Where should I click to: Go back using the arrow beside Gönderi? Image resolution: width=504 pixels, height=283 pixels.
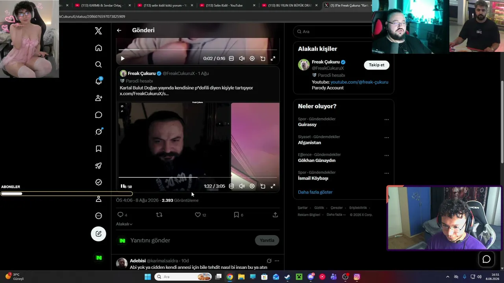119,30
